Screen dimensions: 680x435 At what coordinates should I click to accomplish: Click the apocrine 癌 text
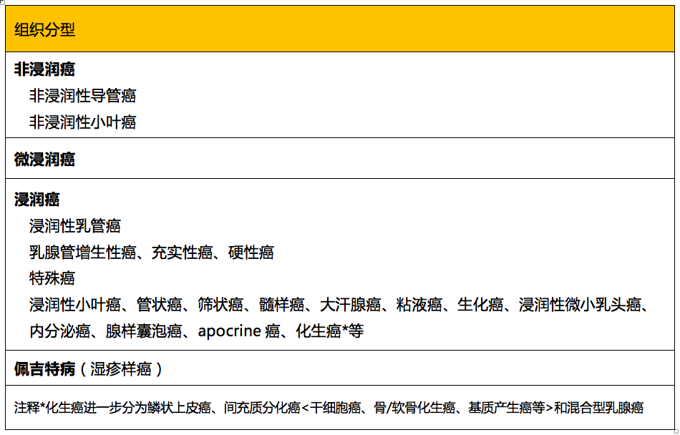click(238, 332)
